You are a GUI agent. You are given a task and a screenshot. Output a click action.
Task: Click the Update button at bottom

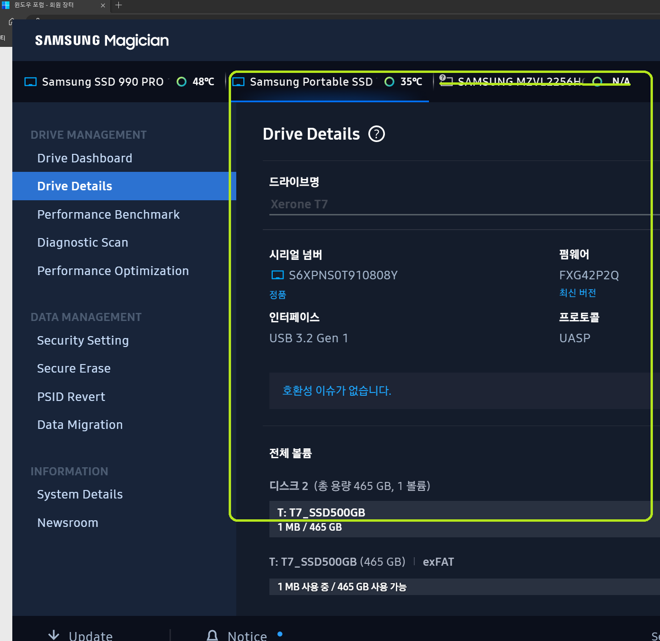tap(80, 635)
